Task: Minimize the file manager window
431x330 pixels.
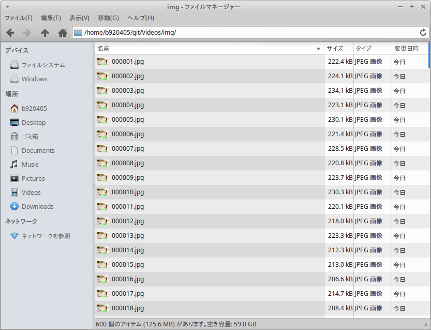Action: point(400,7)
